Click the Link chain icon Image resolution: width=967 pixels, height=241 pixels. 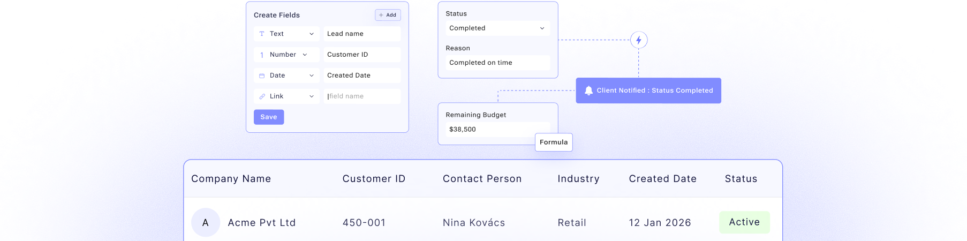(x=262, y=96)
